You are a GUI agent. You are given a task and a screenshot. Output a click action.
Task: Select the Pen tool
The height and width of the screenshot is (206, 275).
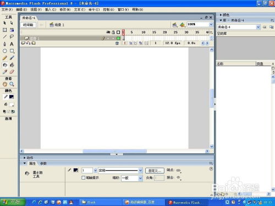5,44
